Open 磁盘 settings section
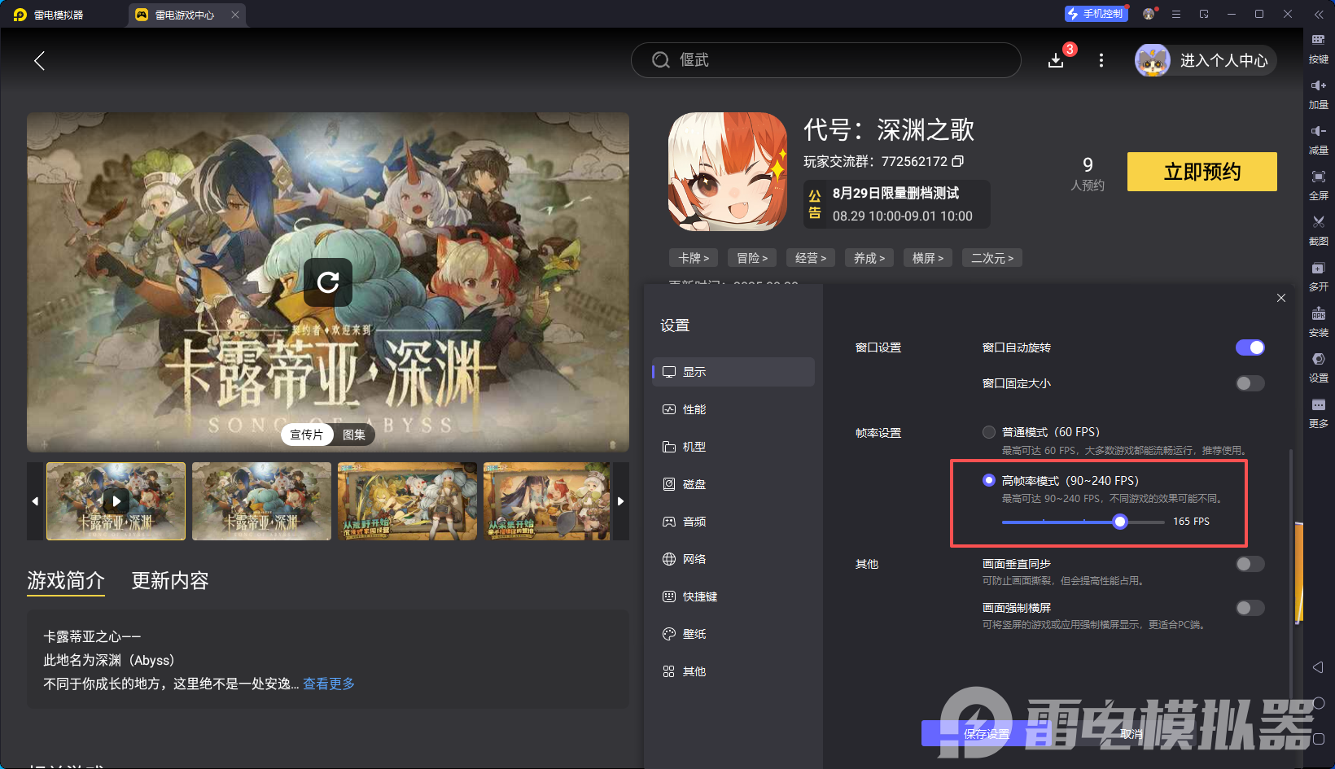The image size is (1335, 769). [733, 484]
